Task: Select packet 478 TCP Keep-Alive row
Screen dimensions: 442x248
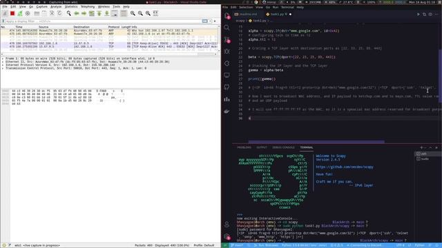Action: click(109, 43)
